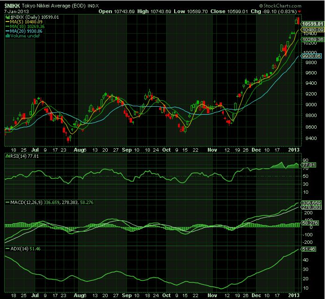
Task: Click the INDX label after the title
Action: [93, 6]
